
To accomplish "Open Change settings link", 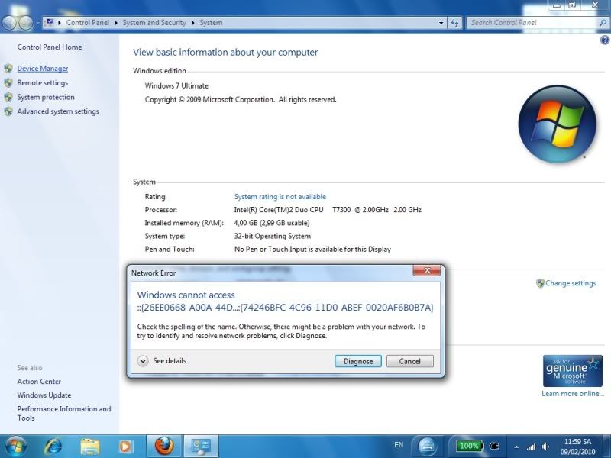I will 571,283.
